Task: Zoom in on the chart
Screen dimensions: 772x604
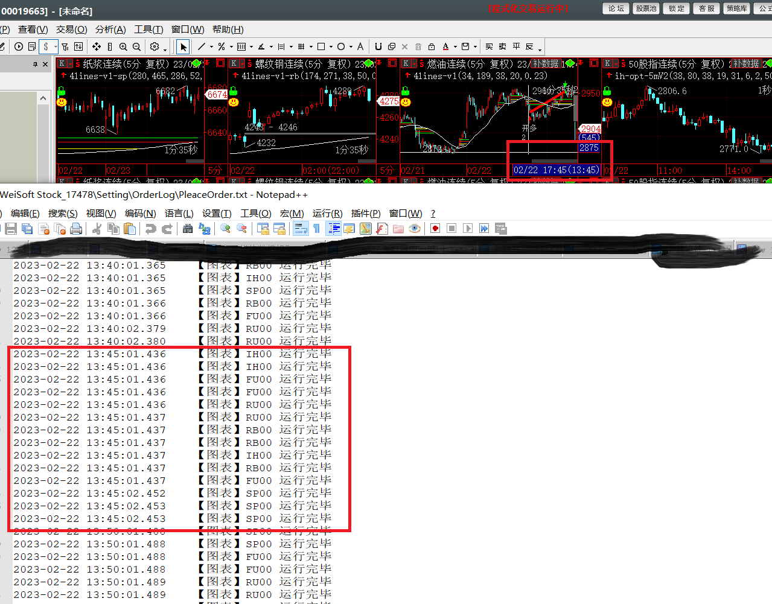Action: 123,46
